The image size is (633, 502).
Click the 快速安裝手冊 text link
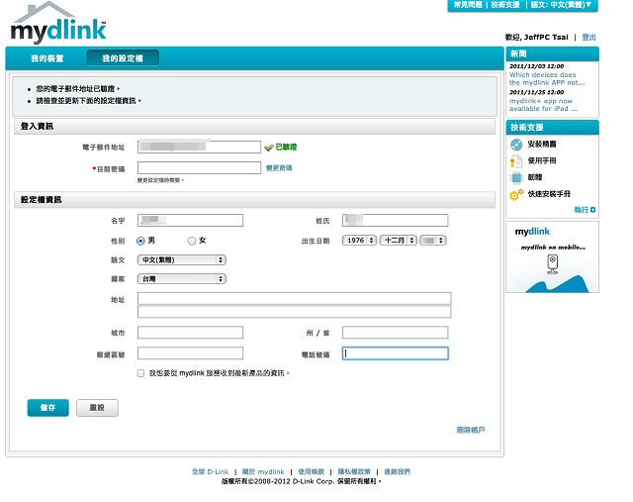(x=550, y=194)
